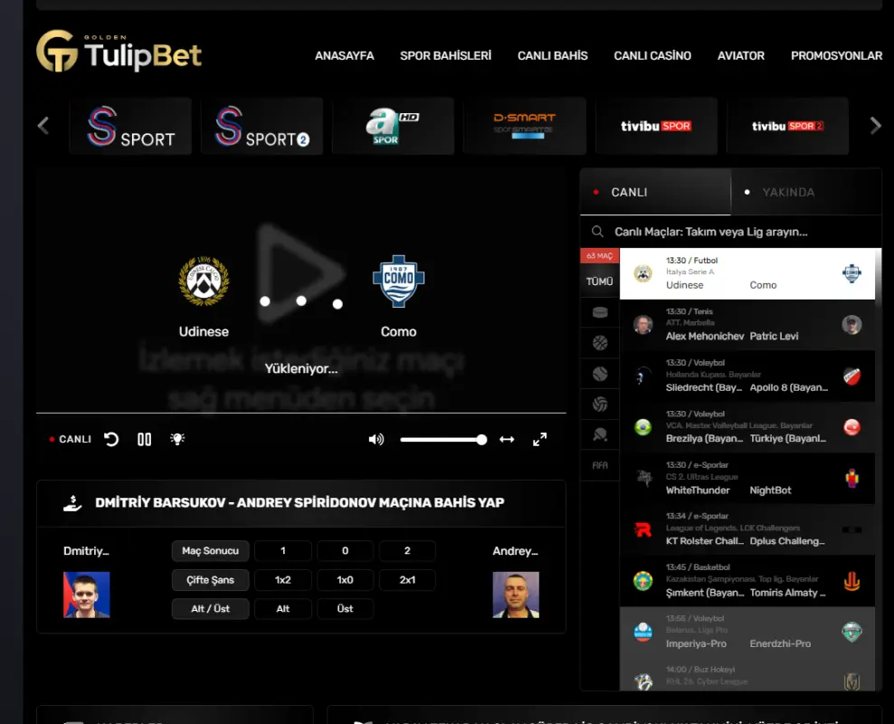Click the volume slider track
Screen dimensions: 894x724
[443, 440]
